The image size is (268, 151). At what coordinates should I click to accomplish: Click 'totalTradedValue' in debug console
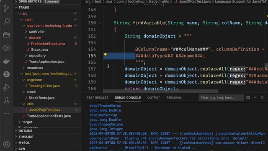[x=105, y=106]
